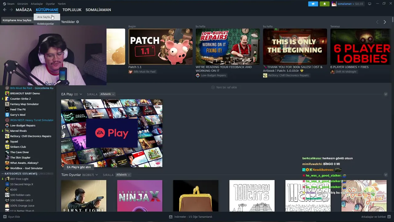
Task: Switch to the MAĞAZA tab
Action: click(x=24, y=10)
